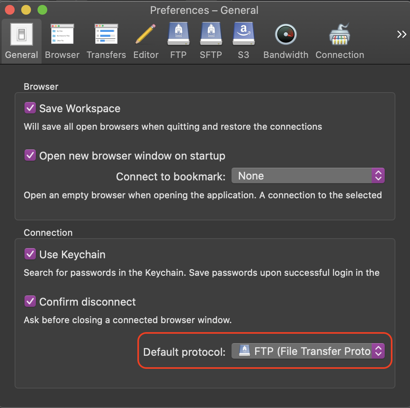Click the yellow minimize window button
The image size is (410, 408).
coord(26,10)
